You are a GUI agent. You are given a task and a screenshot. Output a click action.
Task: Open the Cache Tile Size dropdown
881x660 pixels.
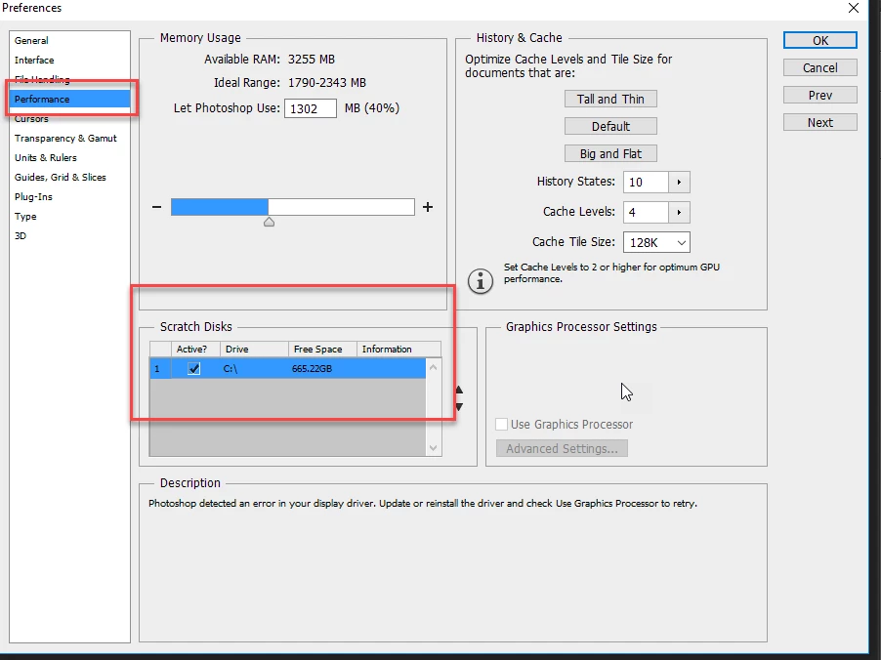pos(656,243)
